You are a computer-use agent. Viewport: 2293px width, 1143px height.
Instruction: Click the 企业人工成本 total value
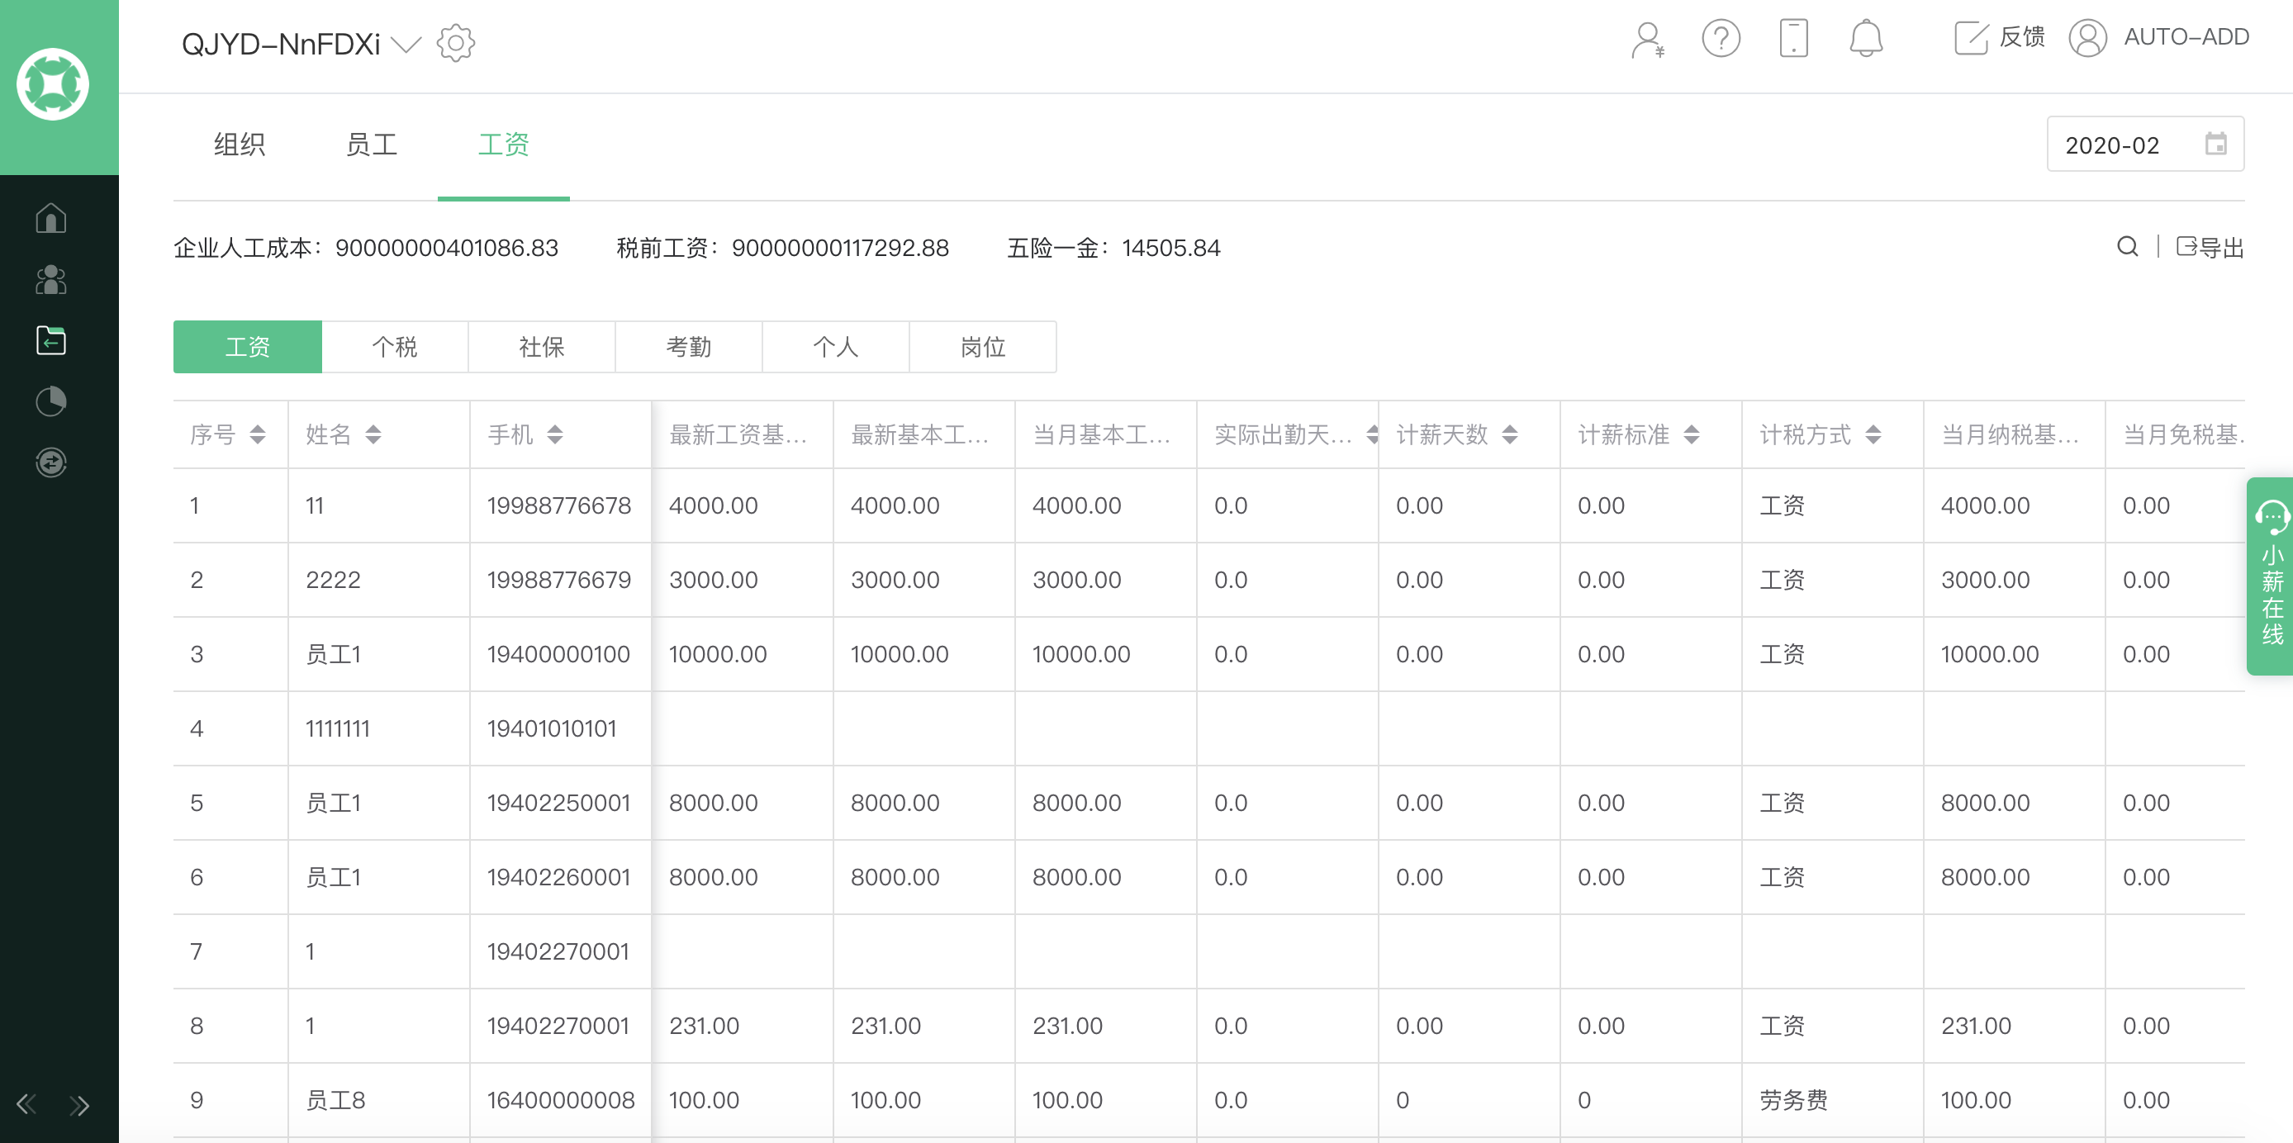446,248
